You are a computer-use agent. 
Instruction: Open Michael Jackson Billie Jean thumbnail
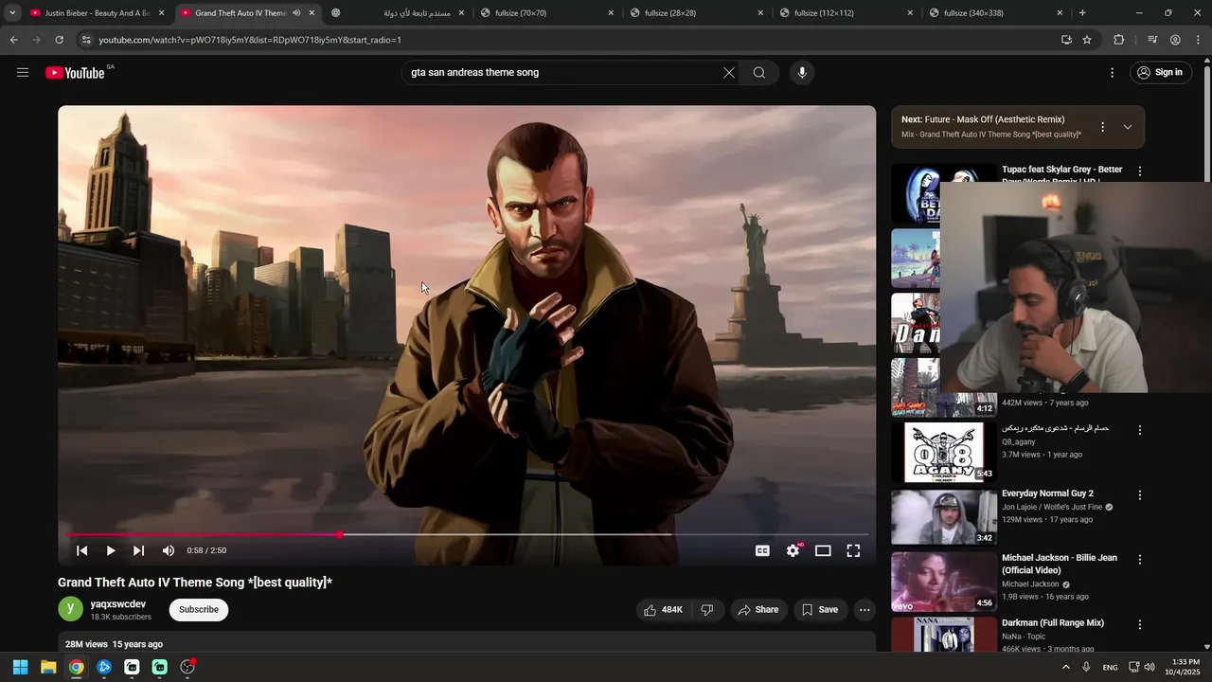coord(944,582)
